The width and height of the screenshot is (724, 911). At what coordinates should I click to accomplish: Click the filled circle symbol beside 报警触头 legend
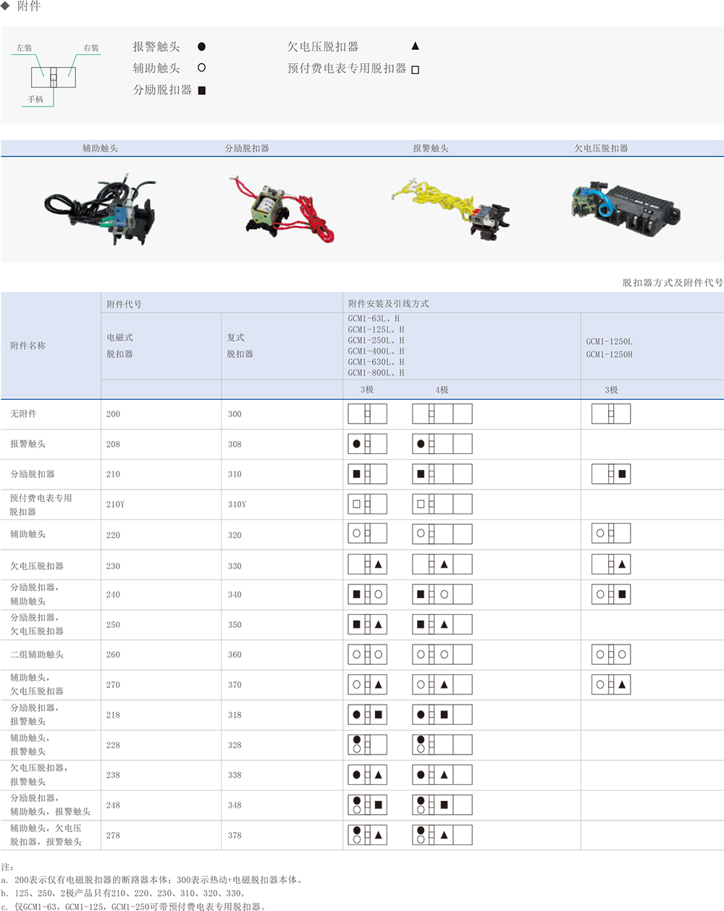click(x=201, y=46)
